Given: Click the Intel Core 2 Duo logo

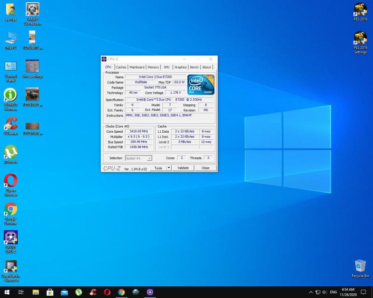Looking at the screenshot, I should pyautogui.click(x=200, y=84).
